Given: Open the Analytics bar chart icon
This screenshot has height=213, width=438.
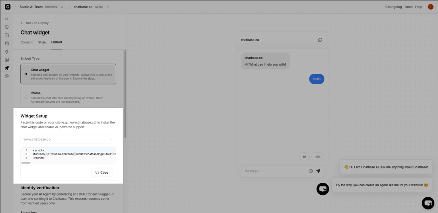Looking at the screenshot, I should 7,35.
